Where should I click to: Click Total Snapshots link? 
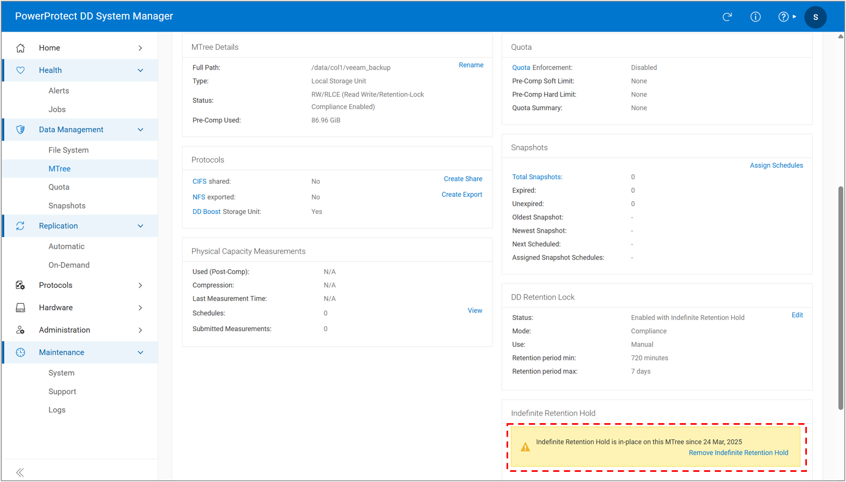point(537,177)
